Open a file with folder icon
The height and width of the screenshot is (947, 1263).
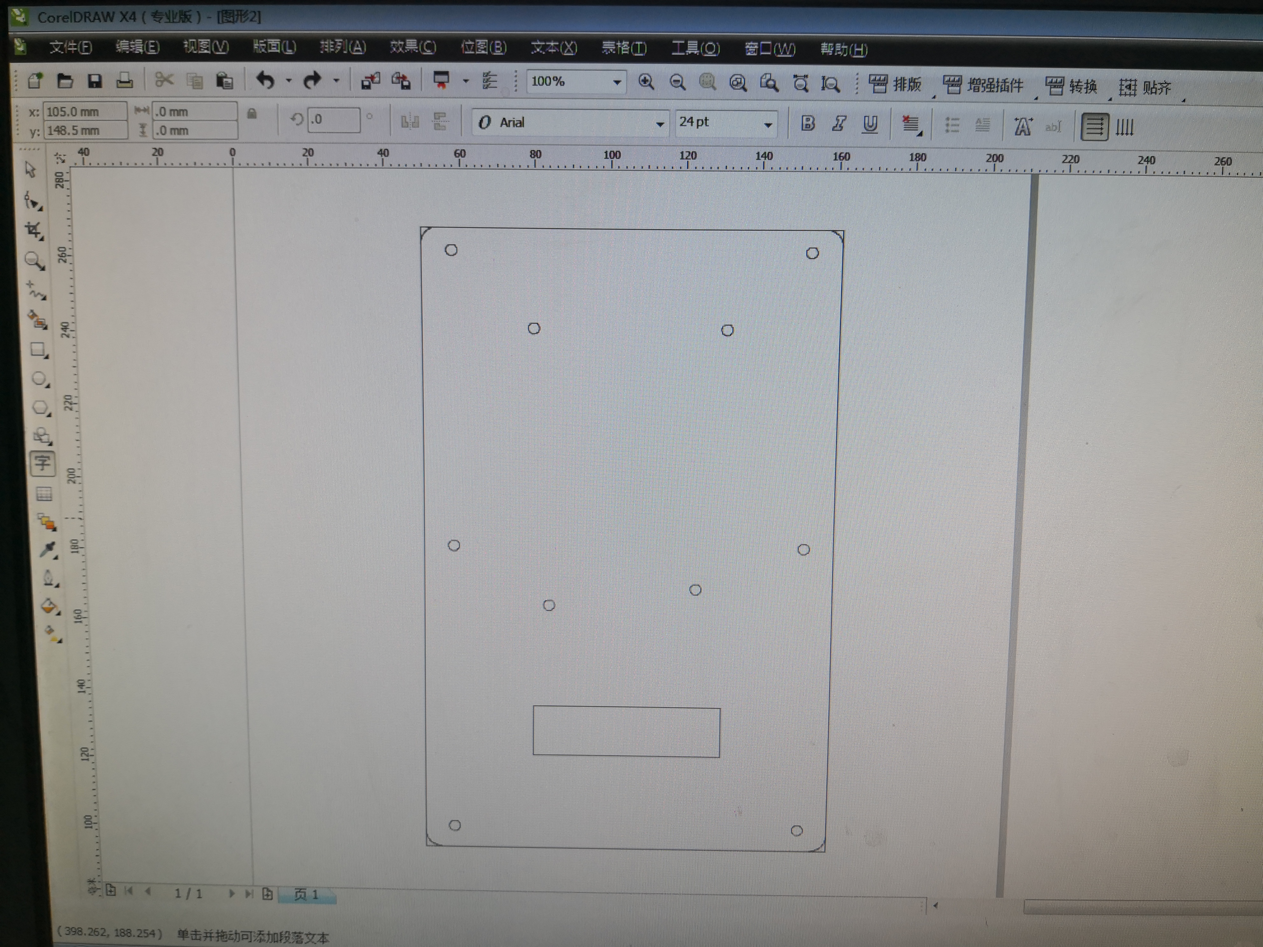coord(65,81)
